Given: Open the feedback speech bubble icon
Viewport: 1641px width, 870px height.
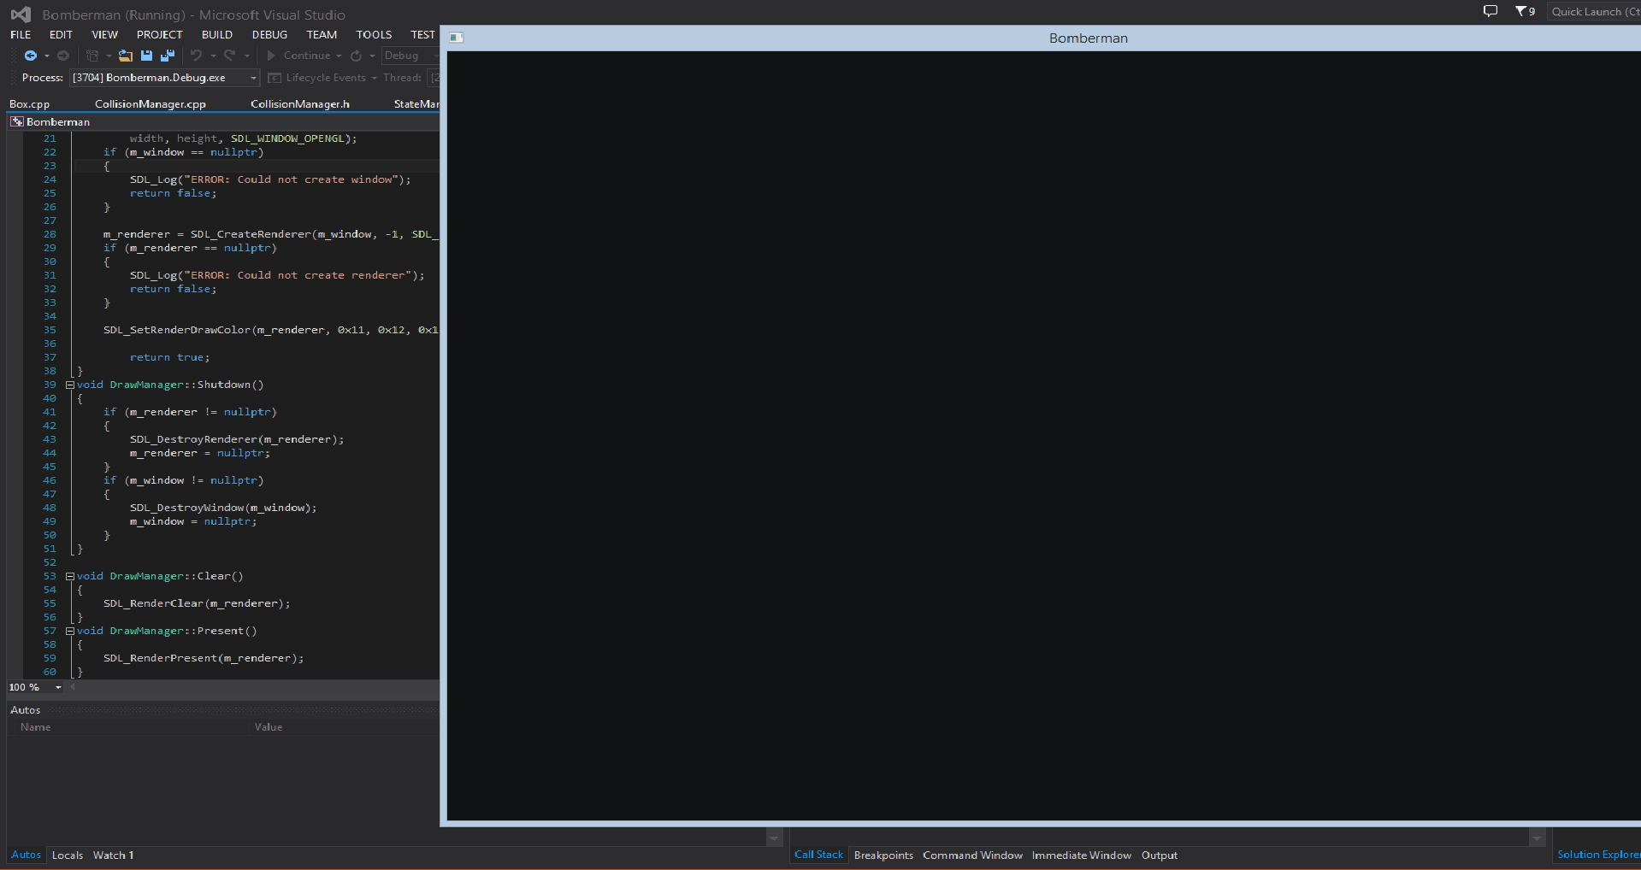Looking at the screenshot, I should point(1490,11).
